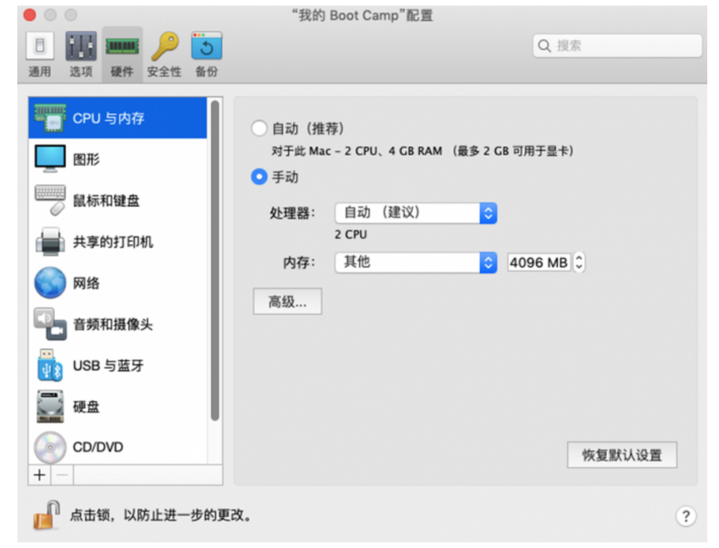Select the 手动 radio button
The width and height of the screenshot is (719, 548).
coord(259,177)
